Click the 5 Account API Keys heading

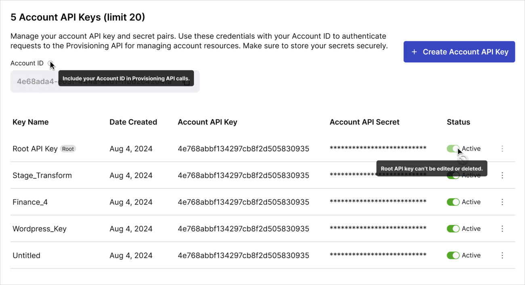78,17
